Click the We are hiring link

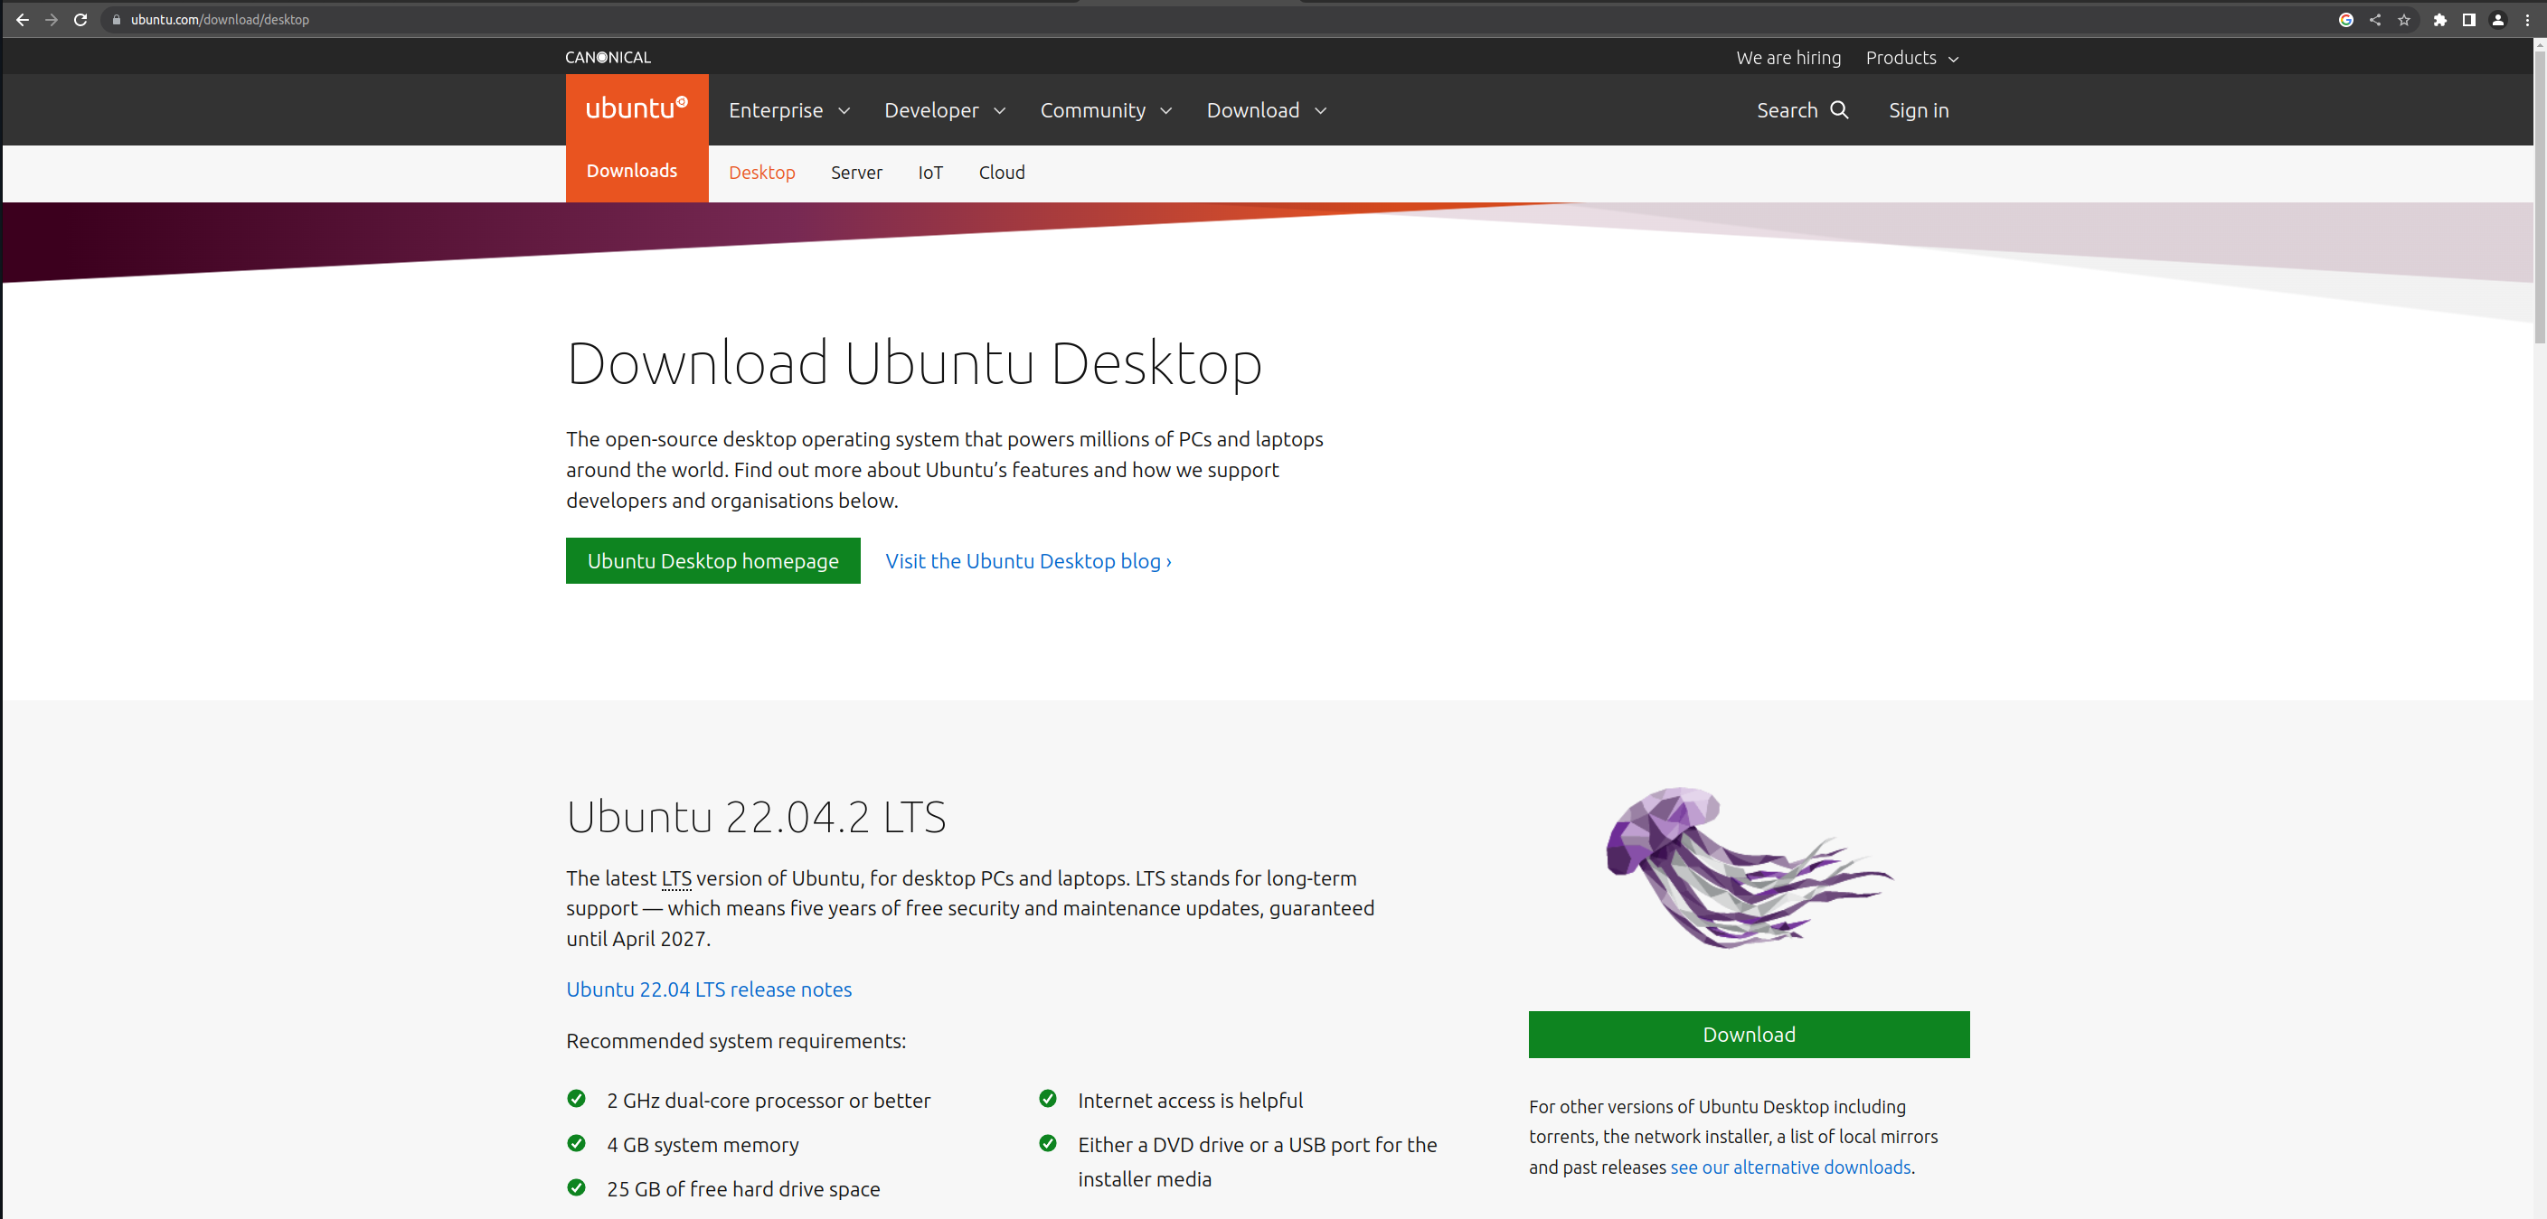coord(1788,58)
